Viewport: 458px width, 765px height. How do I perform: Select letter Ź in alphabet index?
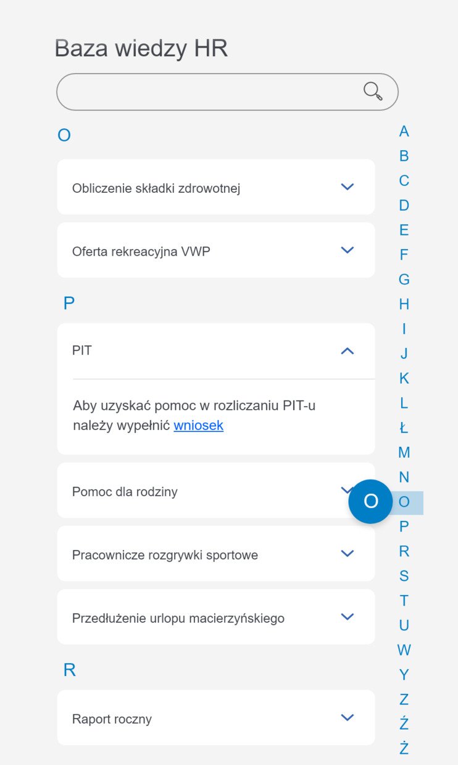click(x=404, y=724)
